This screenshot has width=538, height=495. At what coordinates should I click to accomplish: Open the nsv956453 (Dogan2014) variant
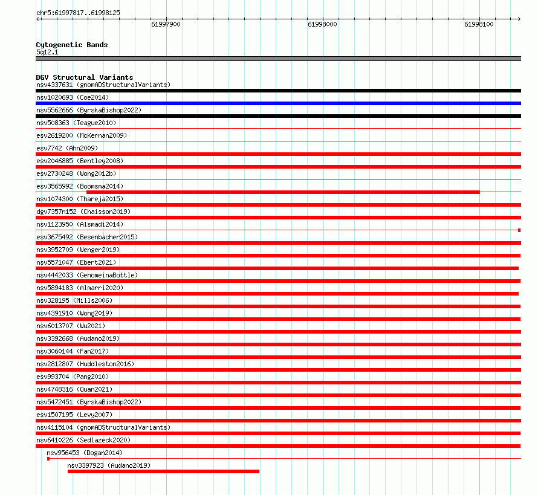click(x=85, y=453)
